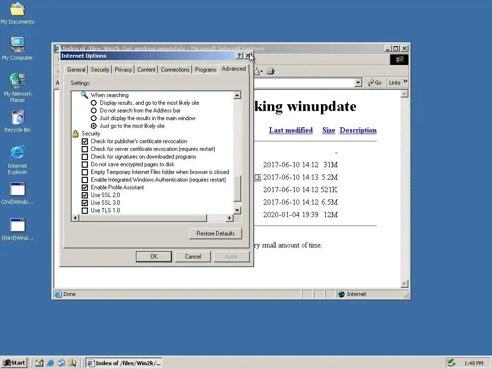Click the first Quick Launch notepad icon
The height and width of the screenshot is (369, 492).
tap(39, 363)
